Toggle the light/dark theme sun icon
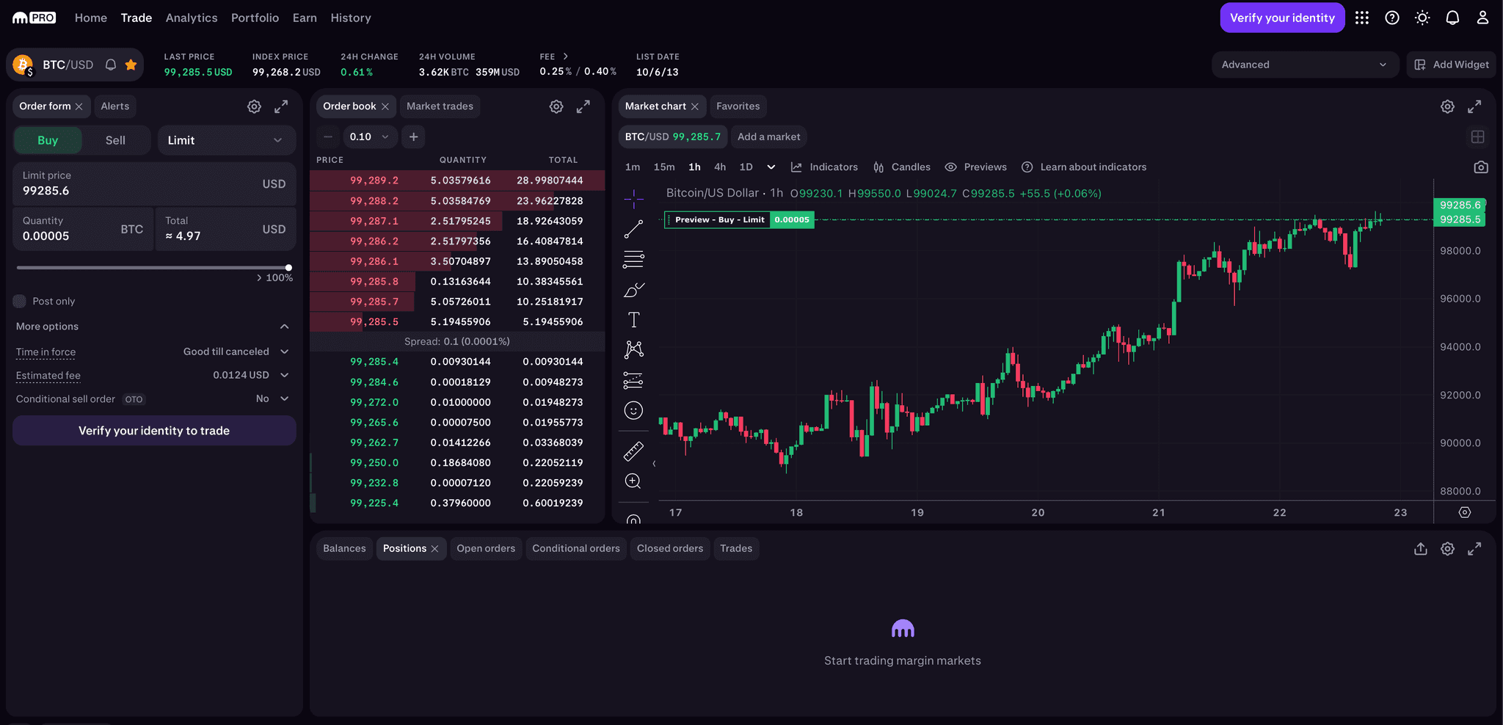This screenshot has width=1503, height=725. [x=1422, y=18]
